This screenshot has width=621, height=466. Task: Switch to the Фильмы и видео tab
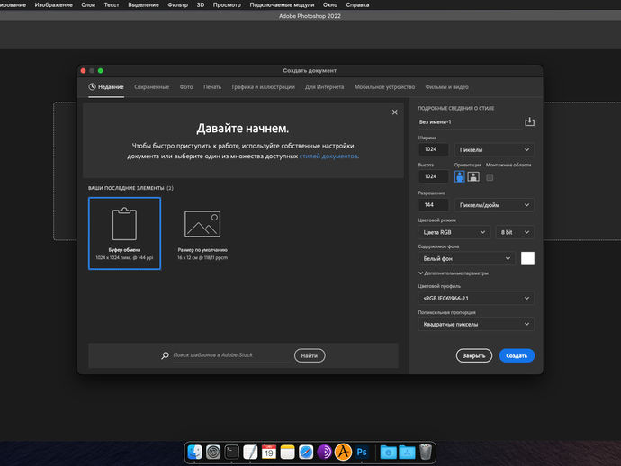[446, 86]
